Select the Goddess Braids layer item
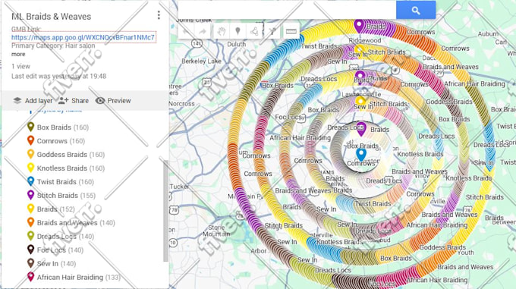 (x=66, y=155)
